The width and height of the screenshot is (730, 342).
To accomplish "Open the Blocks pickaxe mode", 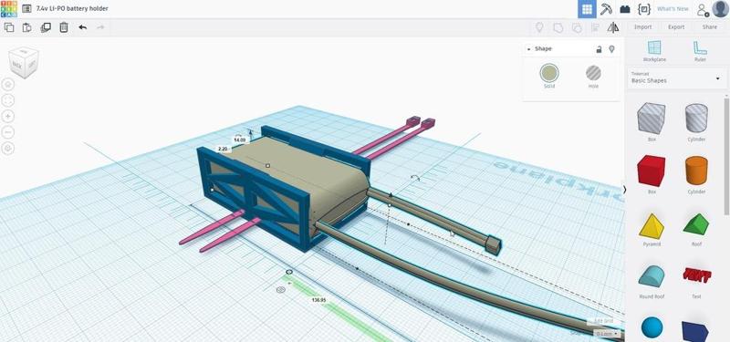I will [x=606, y=9].
